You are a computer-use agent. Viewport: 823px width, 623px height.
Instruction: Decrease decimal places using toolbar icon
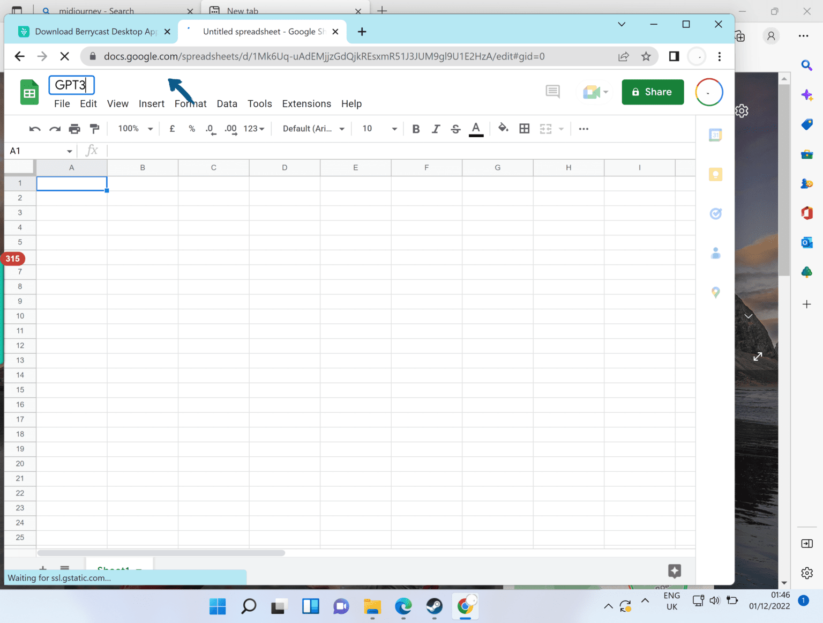210,129
